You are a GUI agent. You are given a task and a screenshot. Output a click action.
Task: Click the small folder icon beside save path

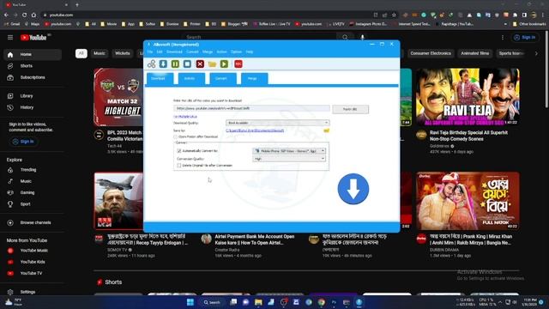point(326,130)
